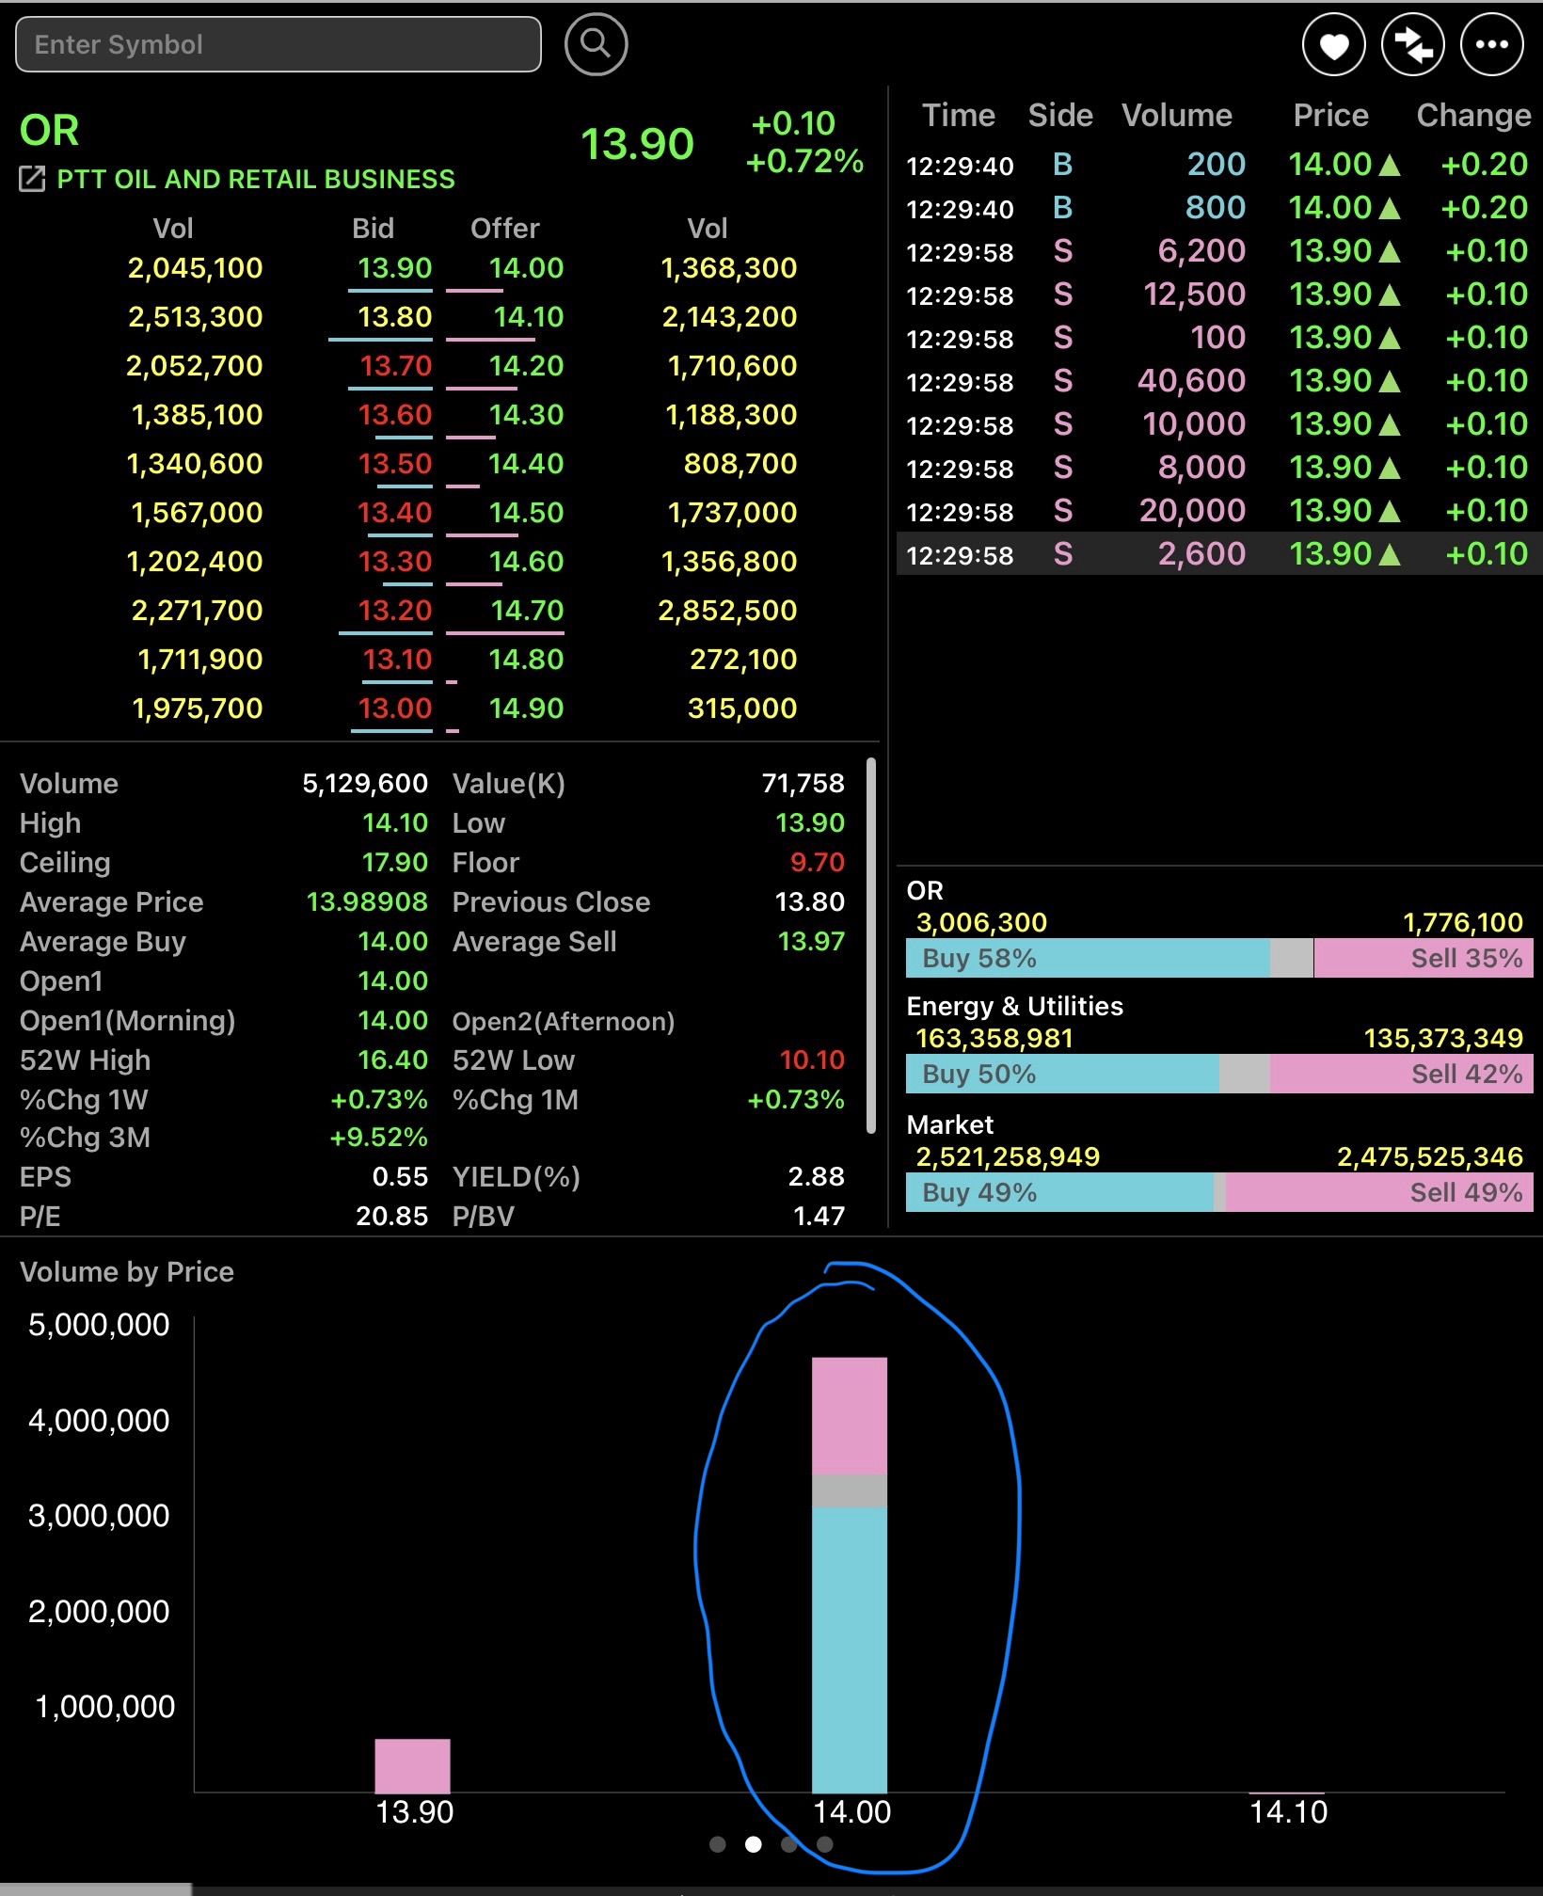
Task: Tap the lowest bid 13.00
Action: [x=395, y=709]
